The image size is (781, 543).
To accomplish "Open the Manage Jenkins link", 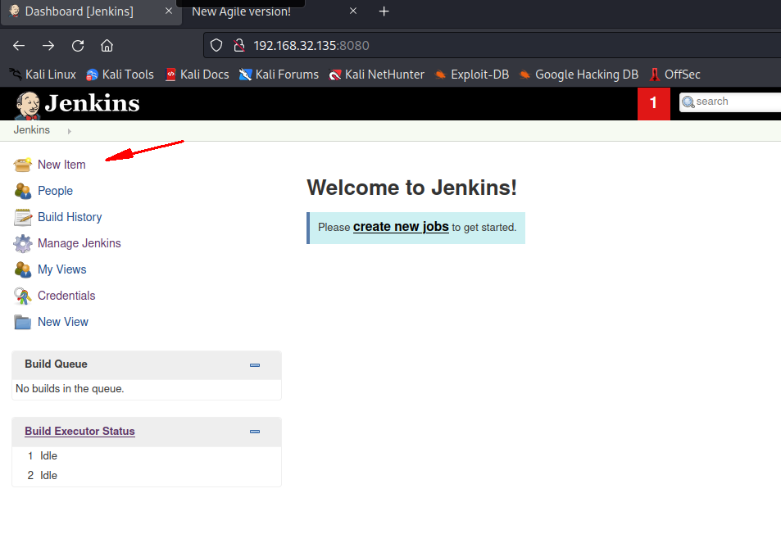I will (79, 243).
